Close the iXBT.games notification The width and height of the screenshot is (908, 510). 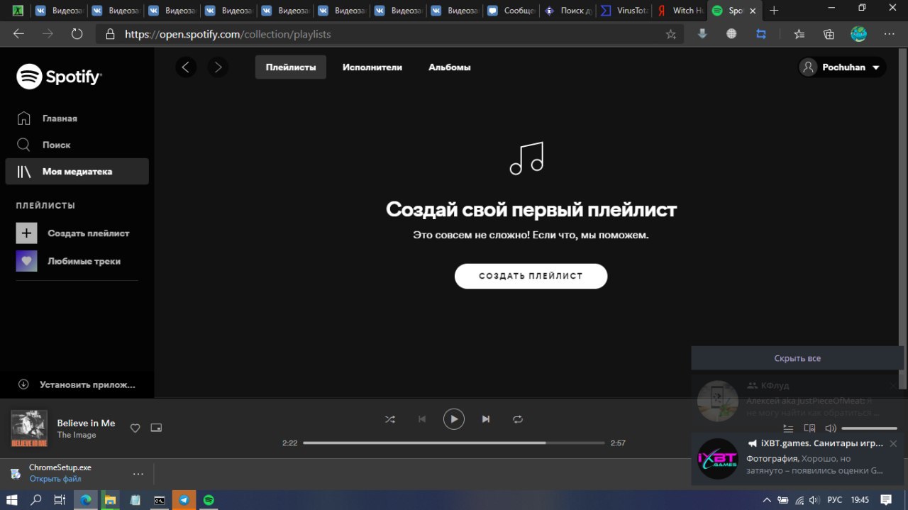coord(893,443)
